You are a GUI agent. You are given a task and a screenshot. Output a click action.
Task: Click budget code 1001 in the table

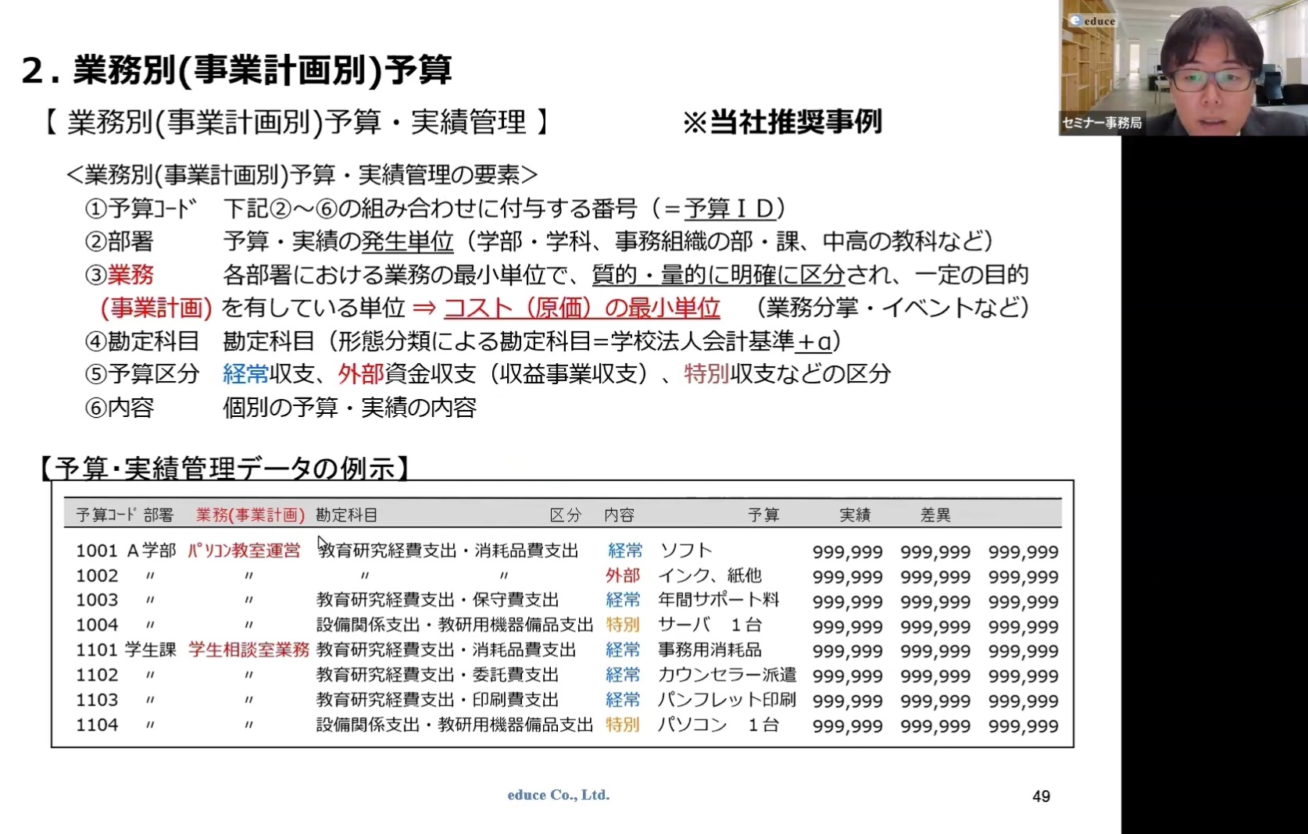click(x=97, y=551)
